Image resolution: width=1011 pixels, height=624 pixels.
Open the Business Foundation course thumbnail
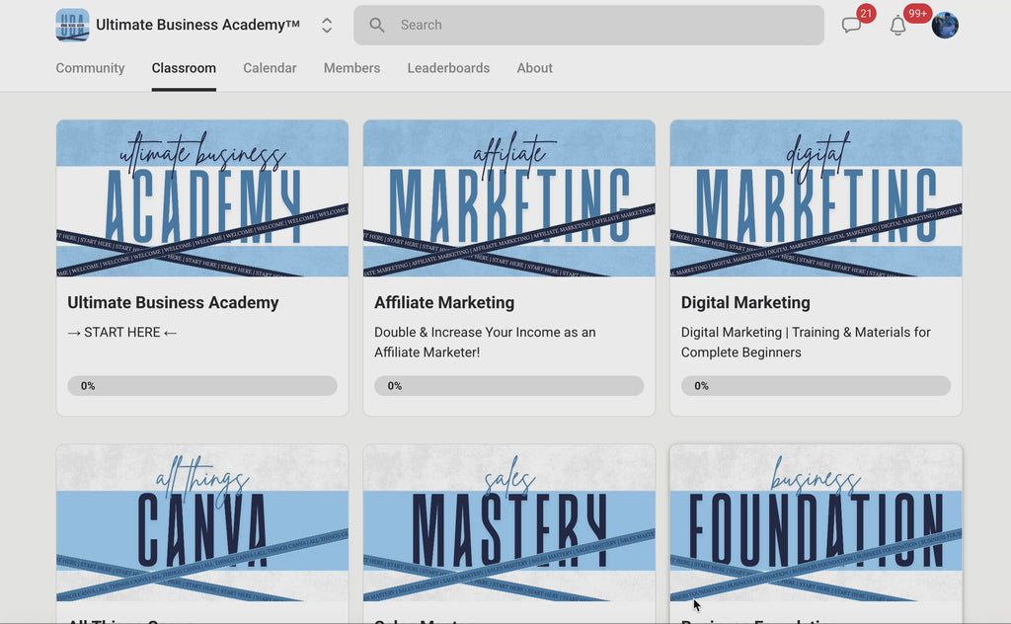817,522
